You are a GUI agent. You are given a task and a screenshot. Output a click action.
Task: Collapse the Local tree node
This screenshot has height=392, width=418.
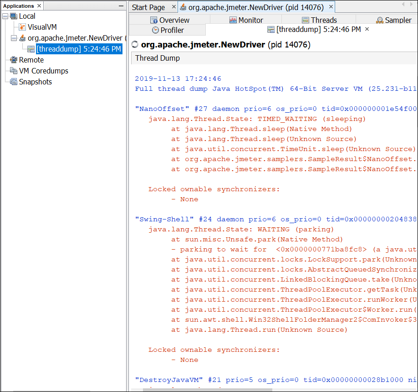[x=5, y=16]
